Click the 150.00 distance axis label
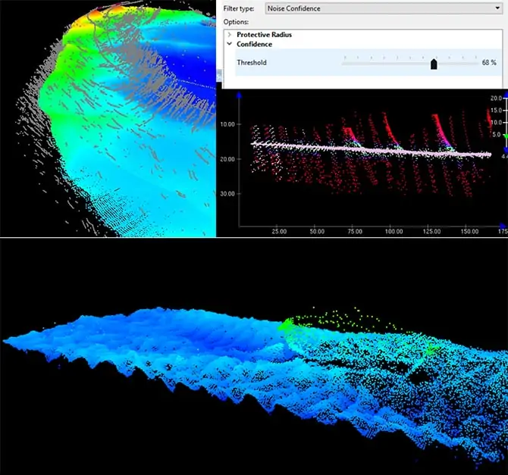The height and width of the screenshot is (475, 508). click(x=469, y=232)
